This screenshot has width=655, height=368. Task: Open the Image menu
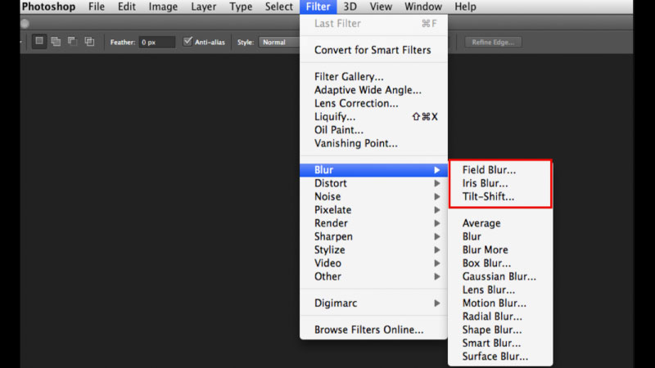[x=163, y=7]
